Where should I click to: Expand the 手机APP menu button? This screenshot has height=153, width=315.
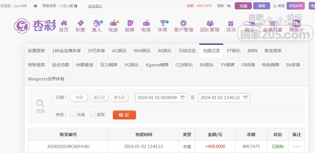[x=296, y=6]
